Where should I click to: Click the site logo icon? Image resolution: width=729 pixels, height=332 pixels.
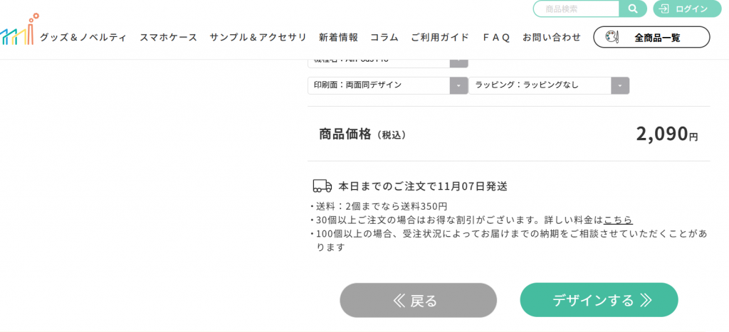pyautogui.click(x=19, y=30)
